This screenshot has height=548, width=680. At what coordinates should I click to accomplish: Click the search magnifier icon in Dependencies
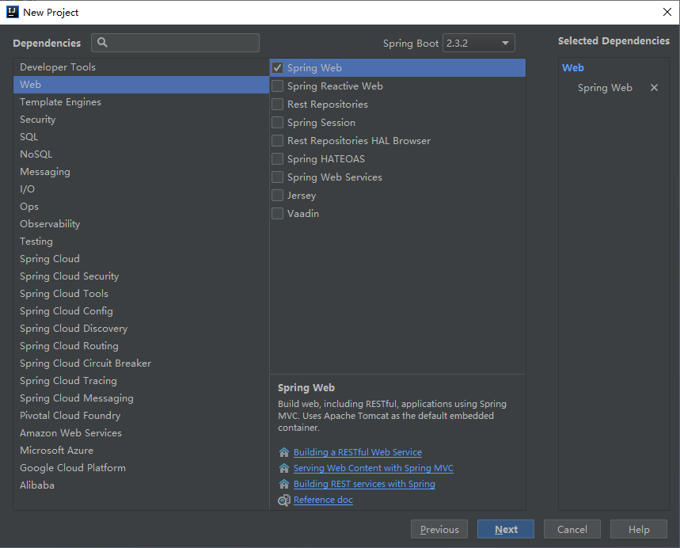pos(102,42)
